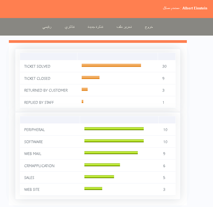Screen dimensions: 213x207
Task: Click the count 30 for solved tickets
Action: pyautogui.click(x=165, y=66)
